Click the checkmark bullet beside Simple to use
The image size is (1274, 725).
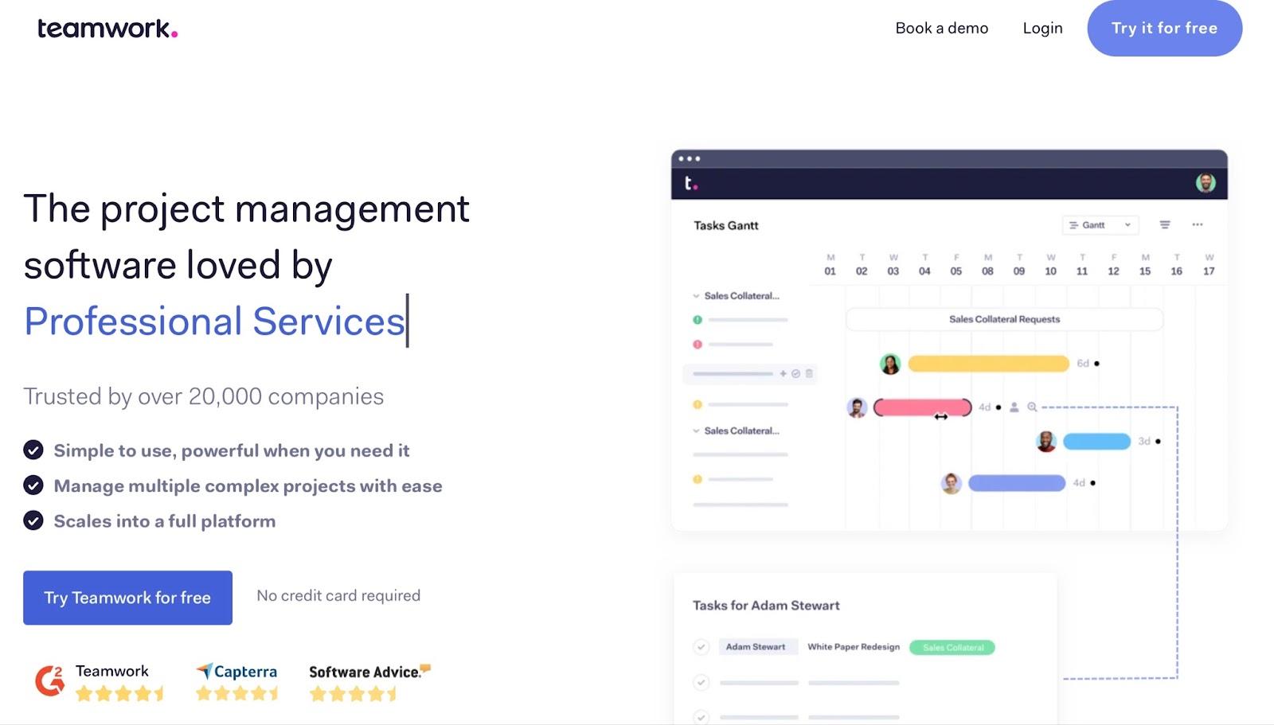[33, 450]
